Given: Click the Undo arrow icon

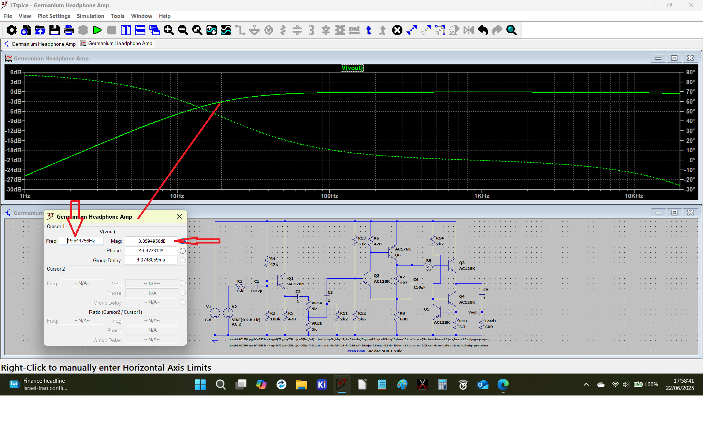Looking at the screenshot, I should tap(483, 30).
